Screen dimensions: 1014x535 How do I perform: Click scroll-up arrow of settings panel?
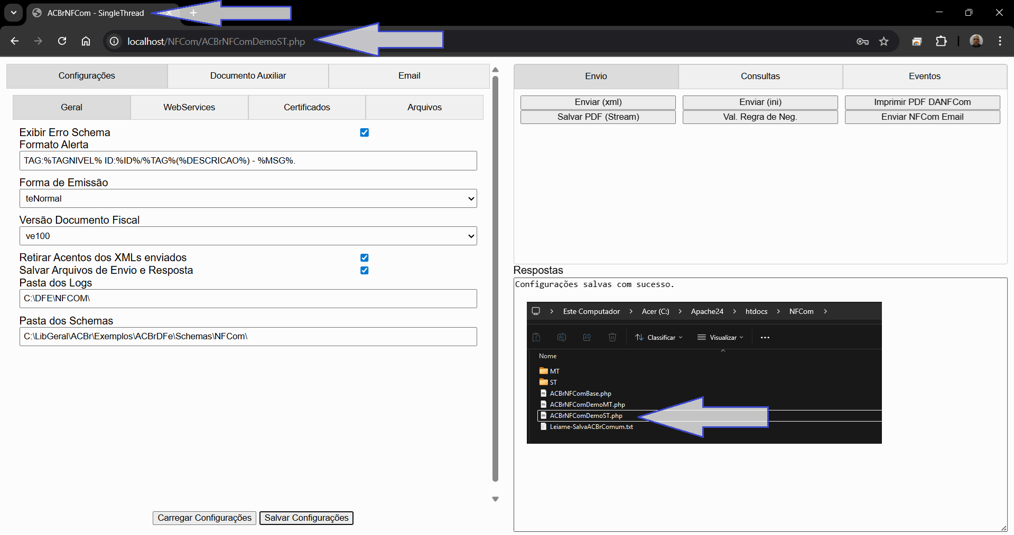point(495,70)
